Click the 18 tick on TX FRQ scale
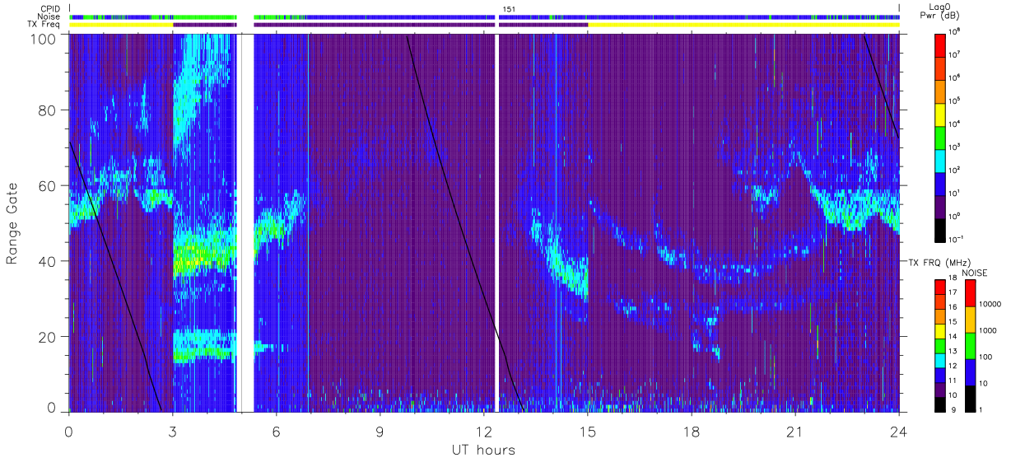Viewport: 1011px width, 467px height. (953, 278)
